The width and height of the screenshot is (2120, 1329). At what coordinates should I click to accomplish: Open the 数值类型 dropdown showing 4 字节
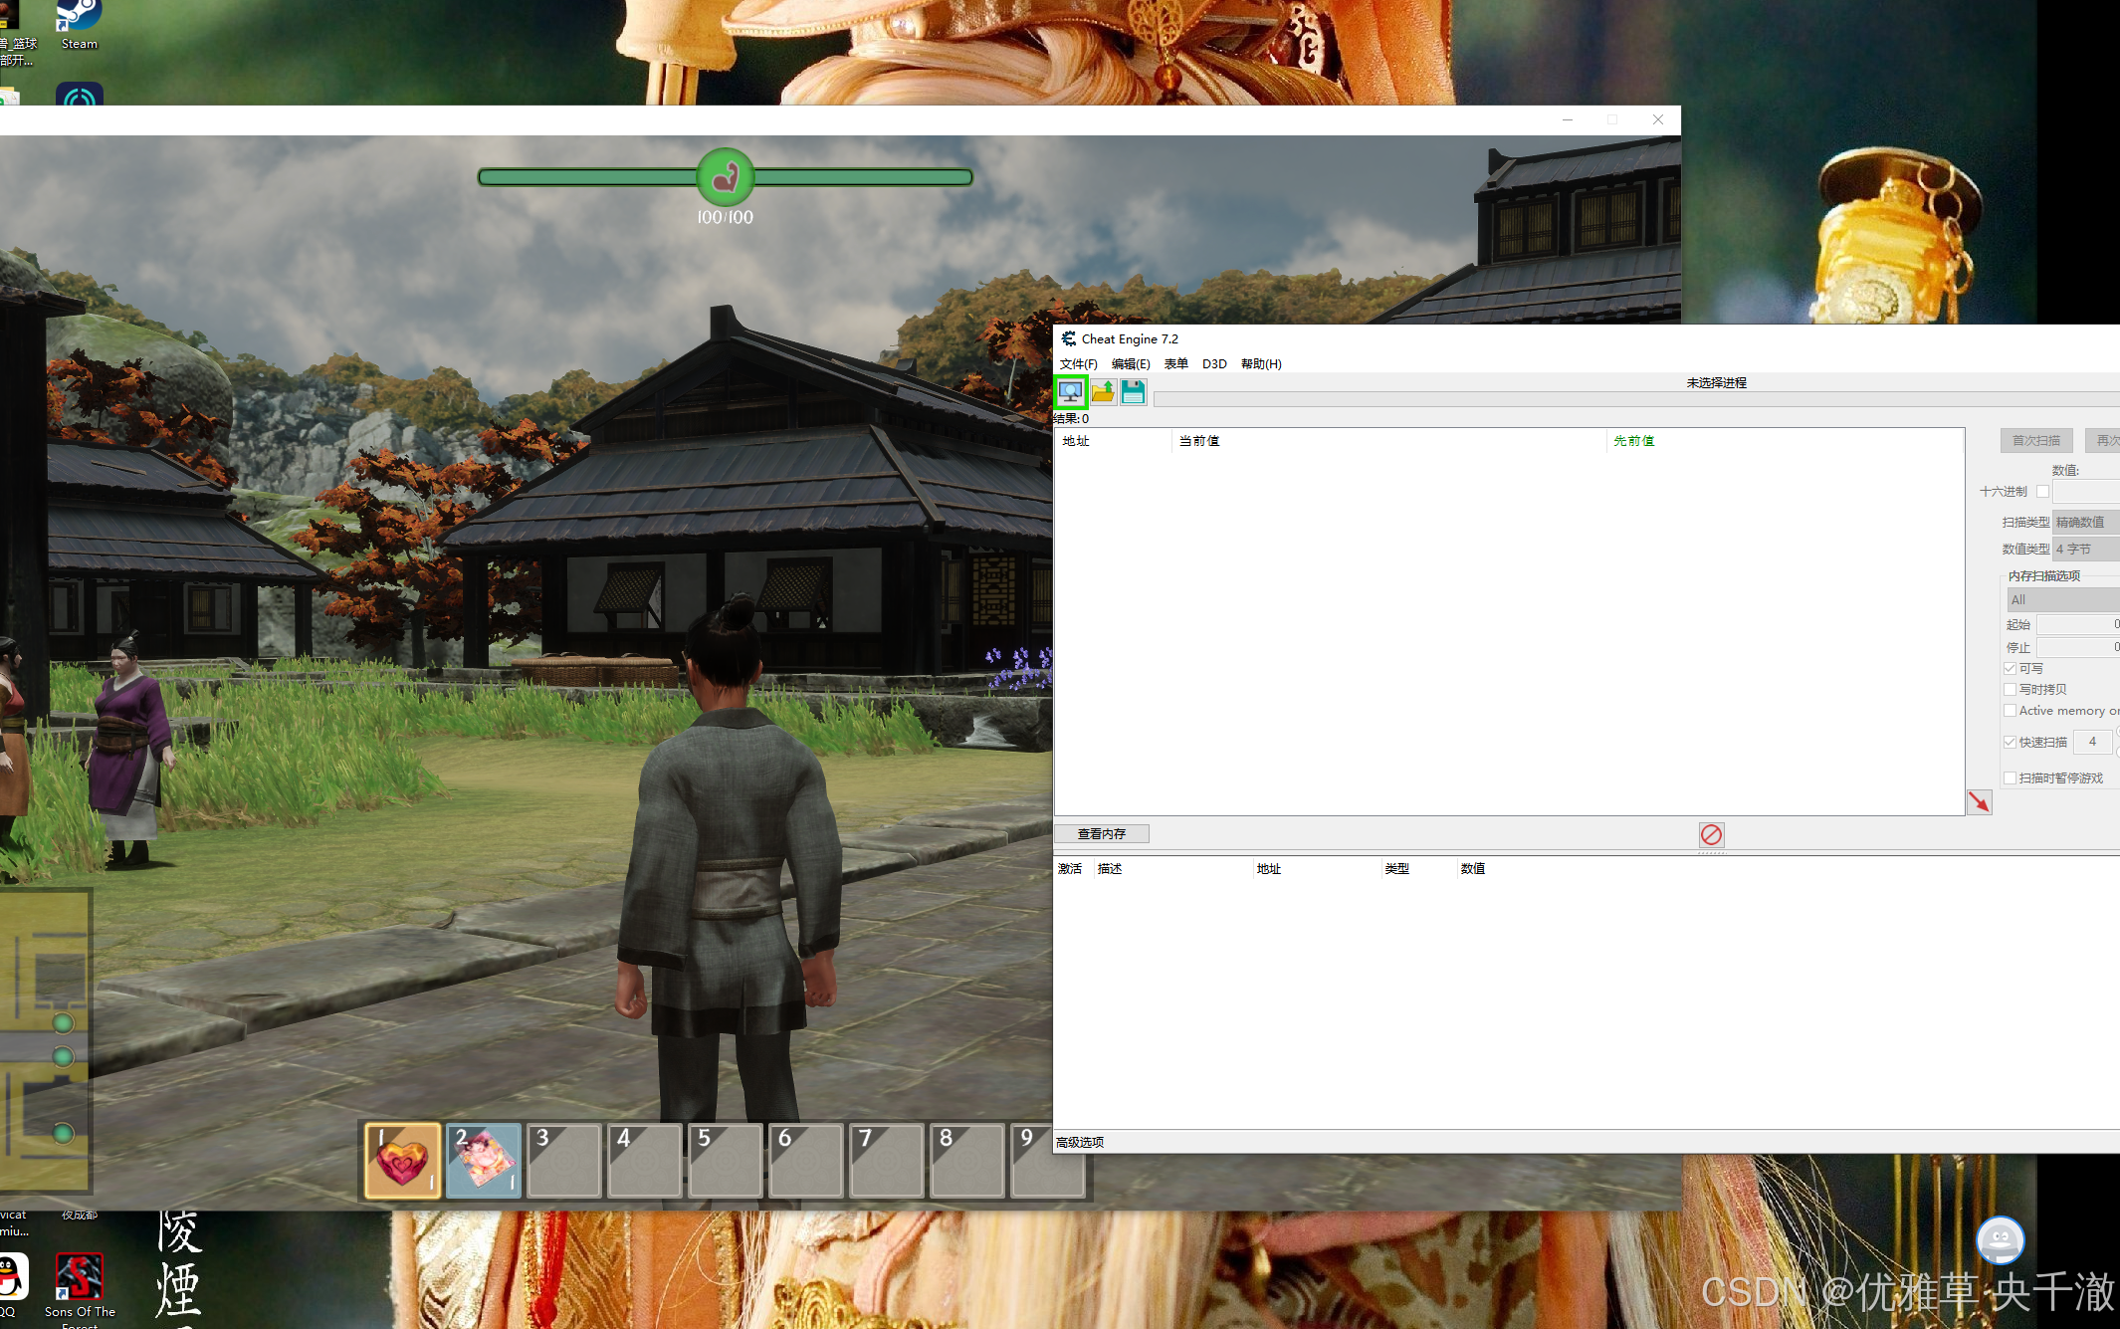click(x=2085, y=549)
